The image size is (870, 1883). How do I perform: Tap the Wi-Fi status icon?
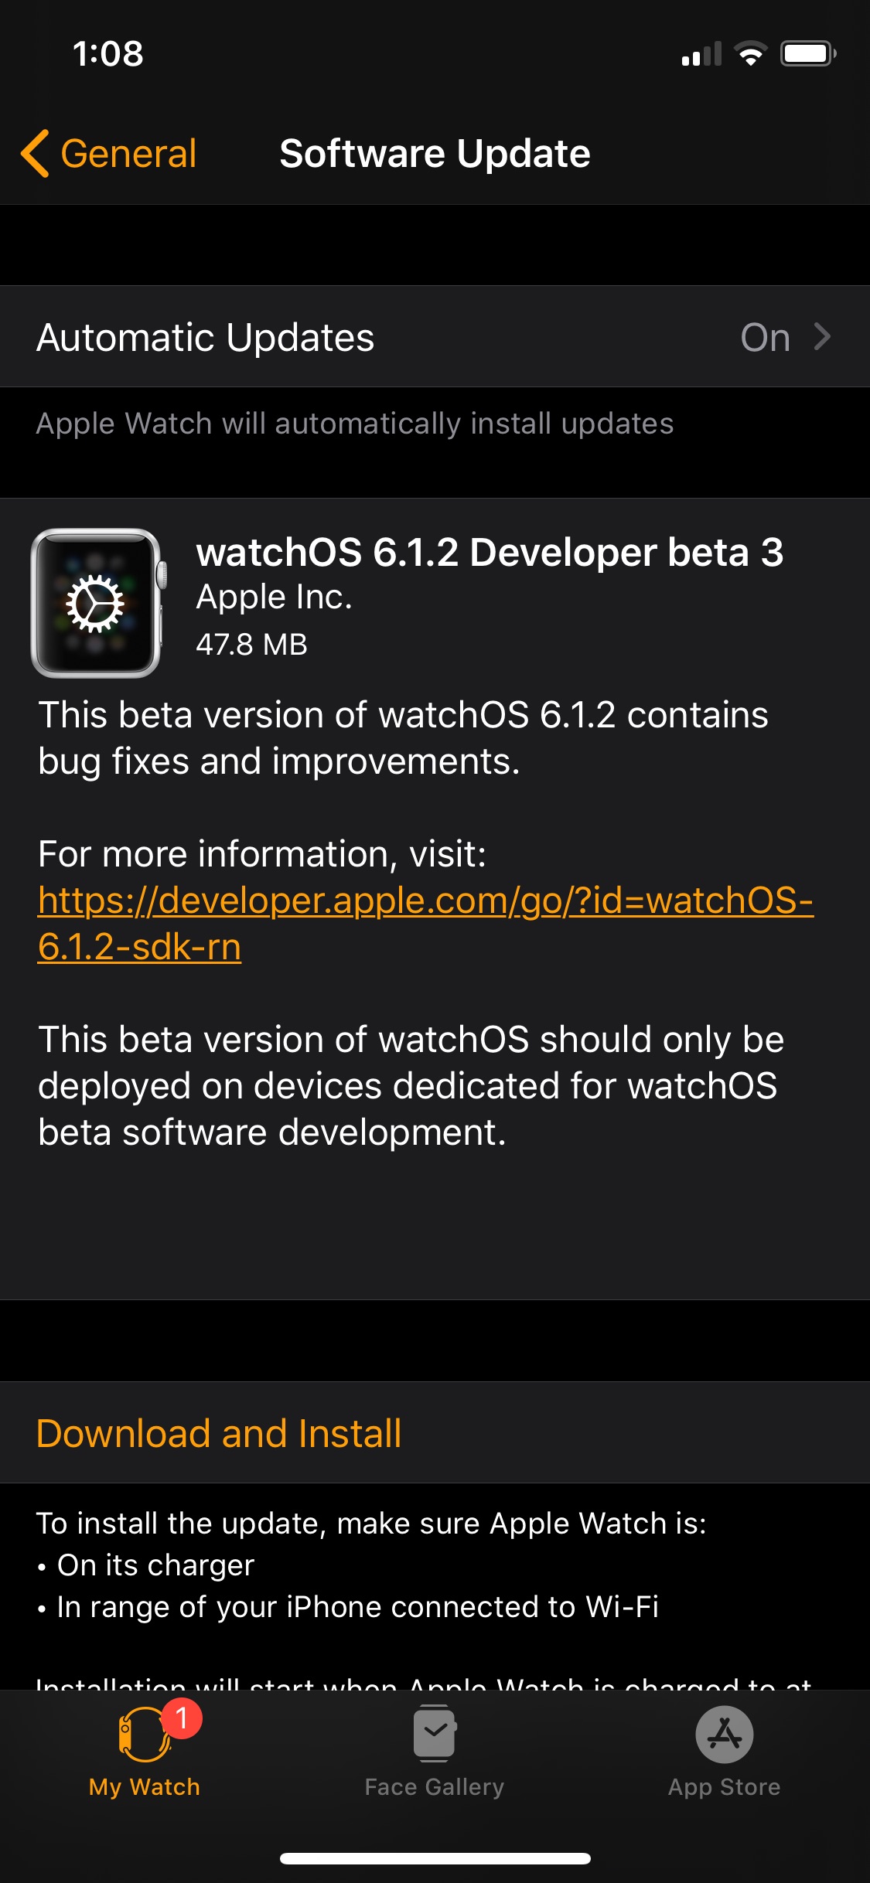point(747,53)
